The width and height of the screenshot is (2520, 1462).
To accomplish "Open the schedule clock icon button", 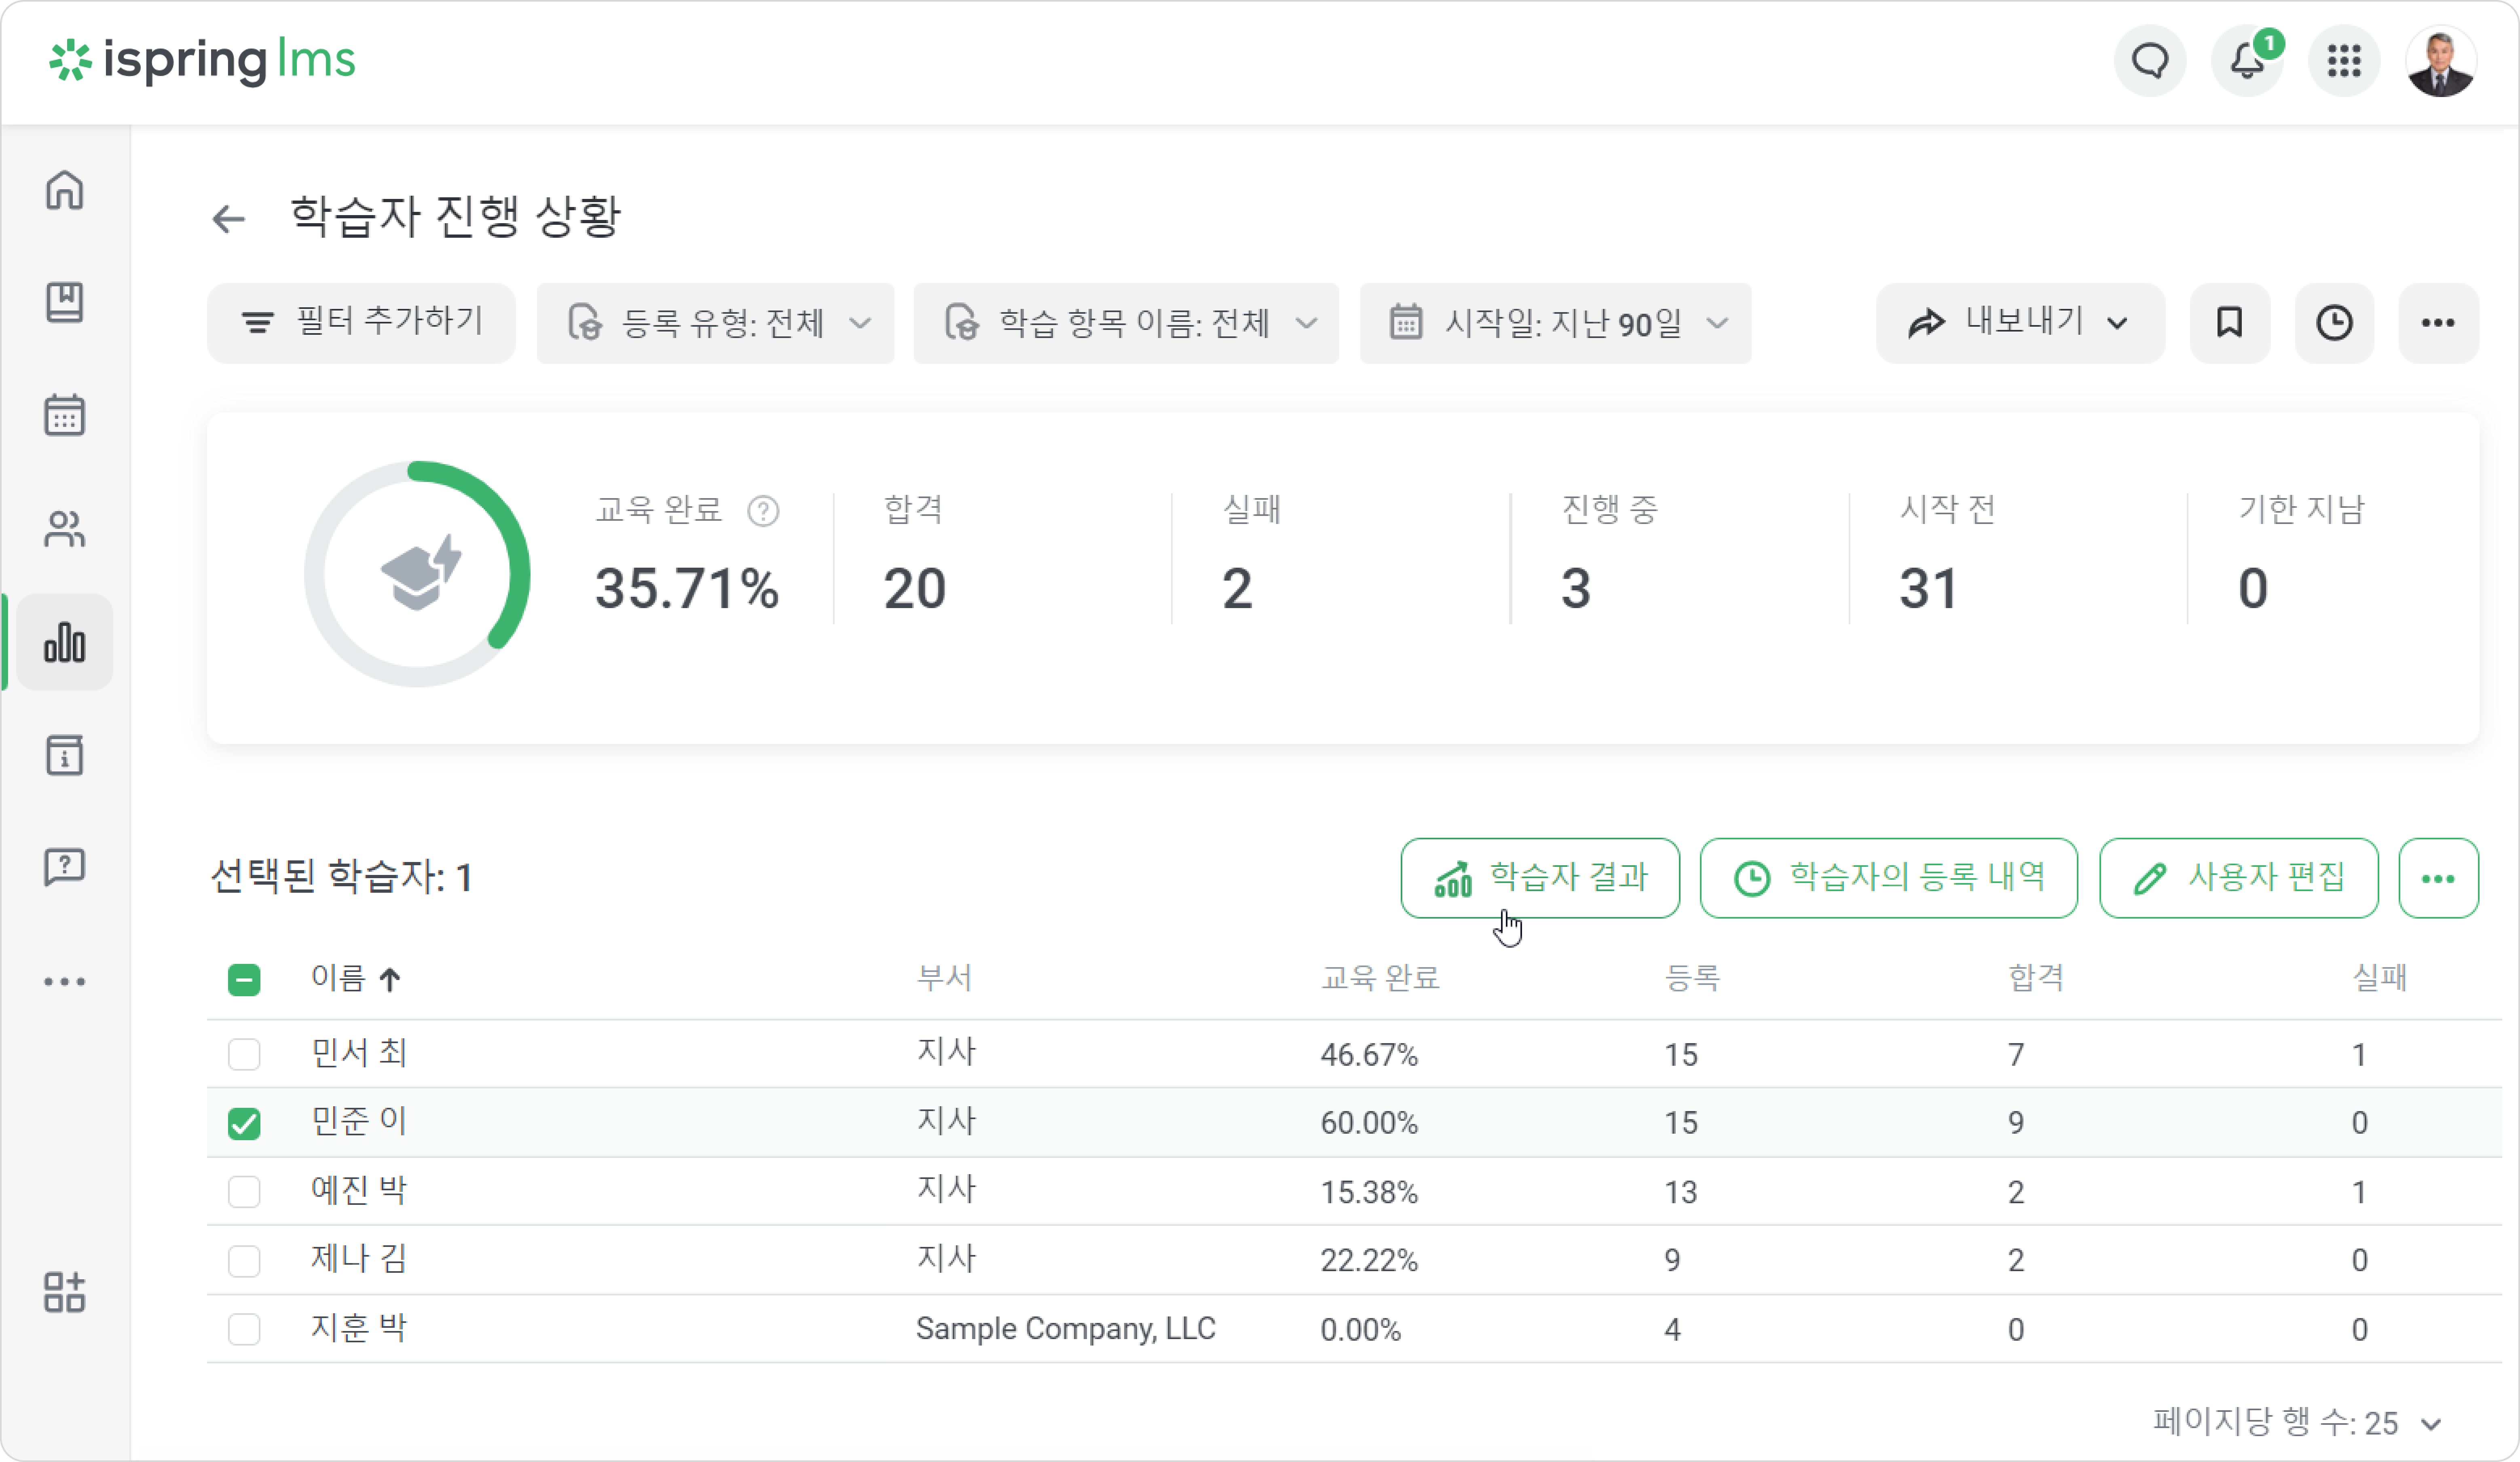I will [2335, 323].
